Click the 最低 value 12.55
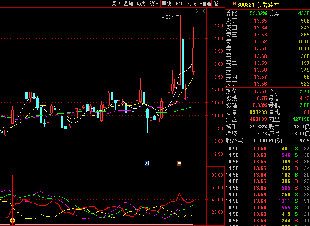The image size is (310, 226). tap(303, 105)
